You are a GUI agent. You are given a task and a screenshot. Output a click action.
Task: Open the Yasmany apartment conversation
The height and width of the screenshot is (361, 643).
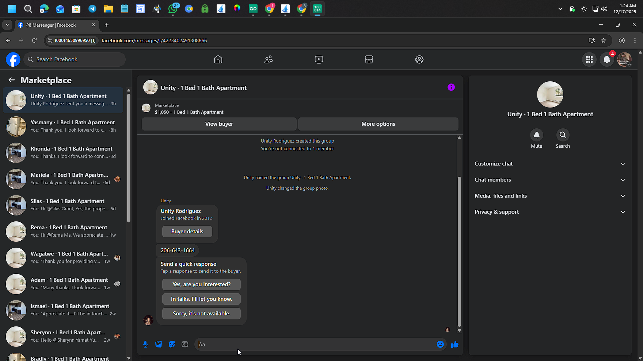point(63,127)
